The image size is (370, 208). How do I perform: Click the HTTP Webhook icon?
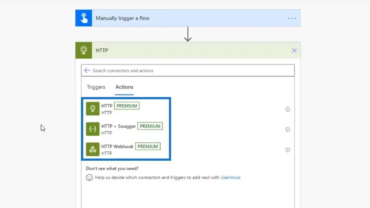pyautogui.click(x=92, y=149)
